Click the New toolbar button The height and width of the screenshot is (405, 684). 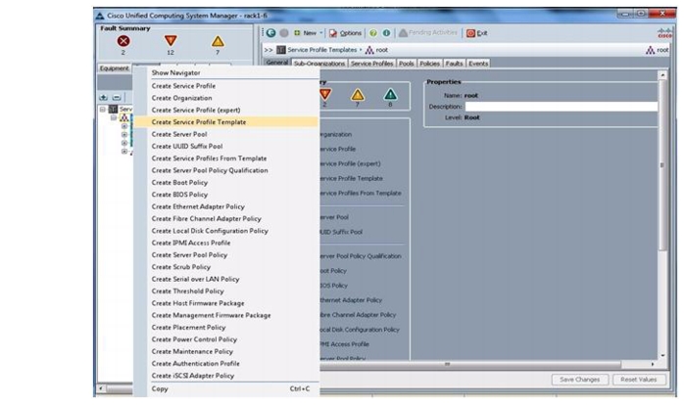(306, 32)
